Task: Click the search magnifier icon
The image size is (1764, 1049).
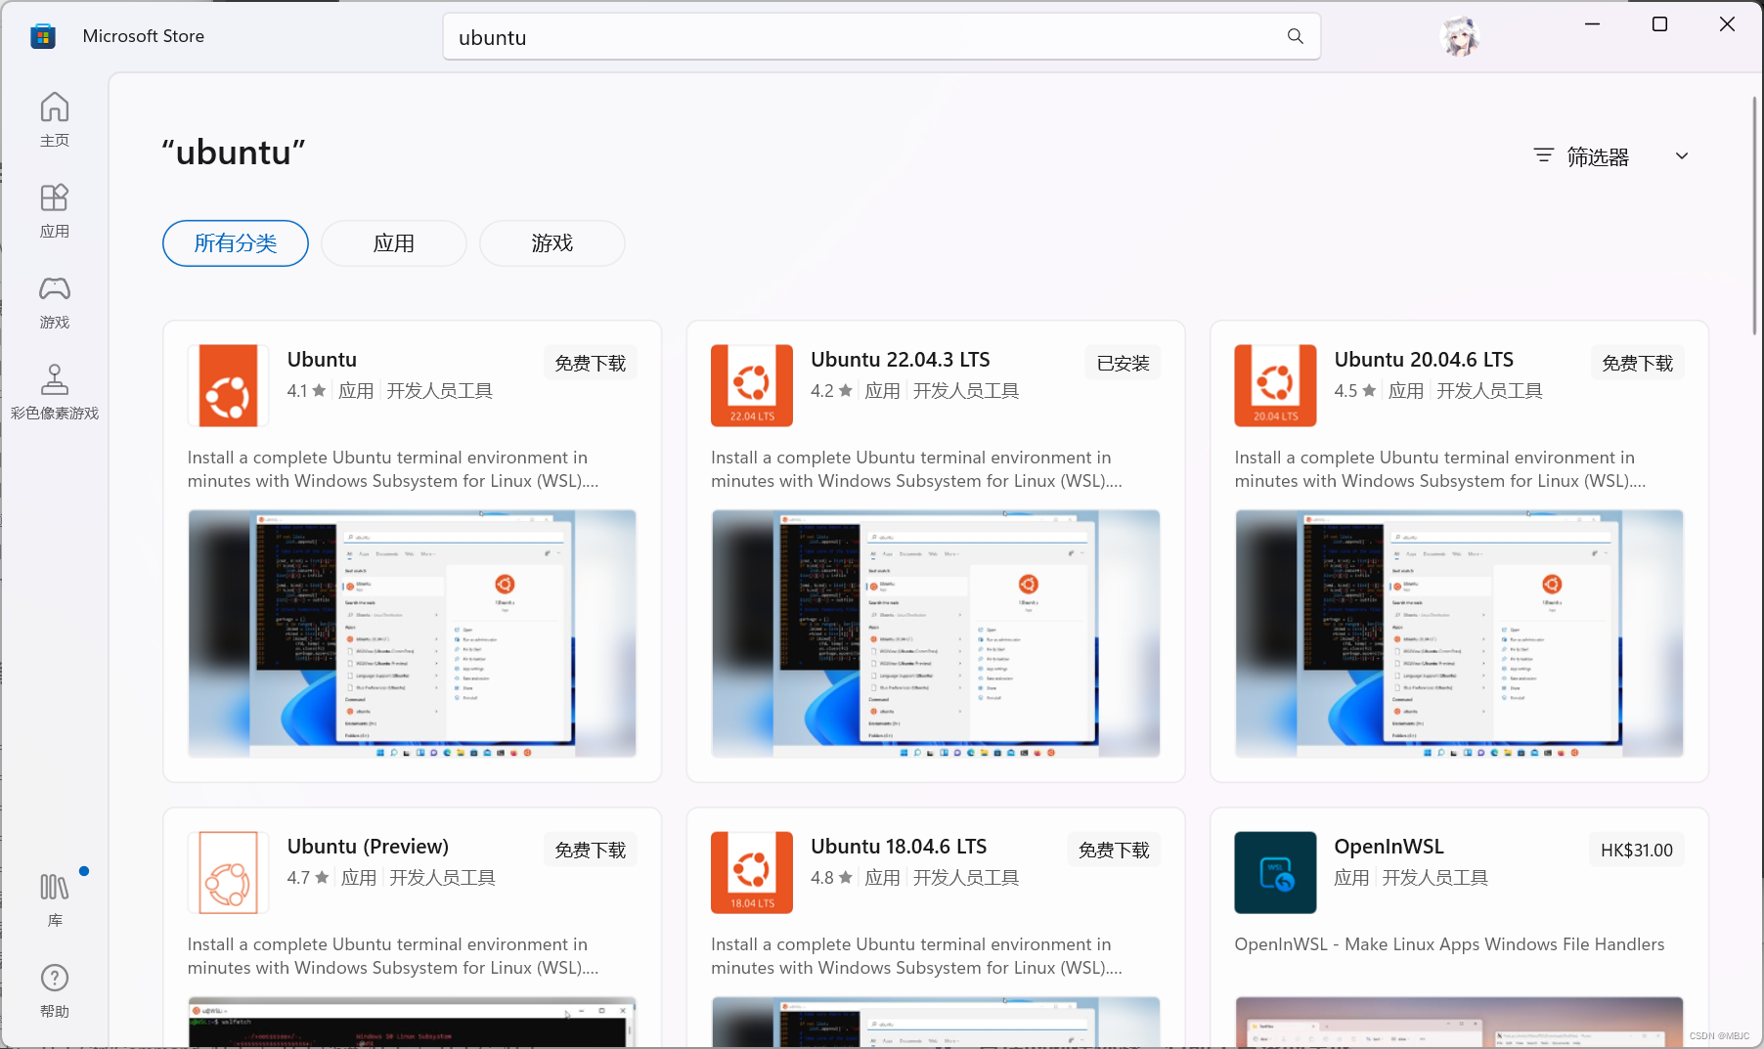Action: (1294, 36)
